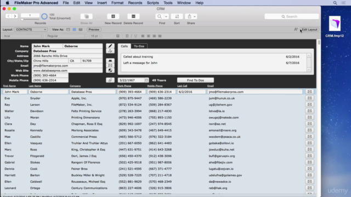Toggle italic text formatting

click(132, 36)
